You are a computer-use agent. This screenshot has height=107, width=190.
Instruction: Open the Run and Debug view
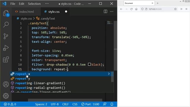tap(6, 48)
